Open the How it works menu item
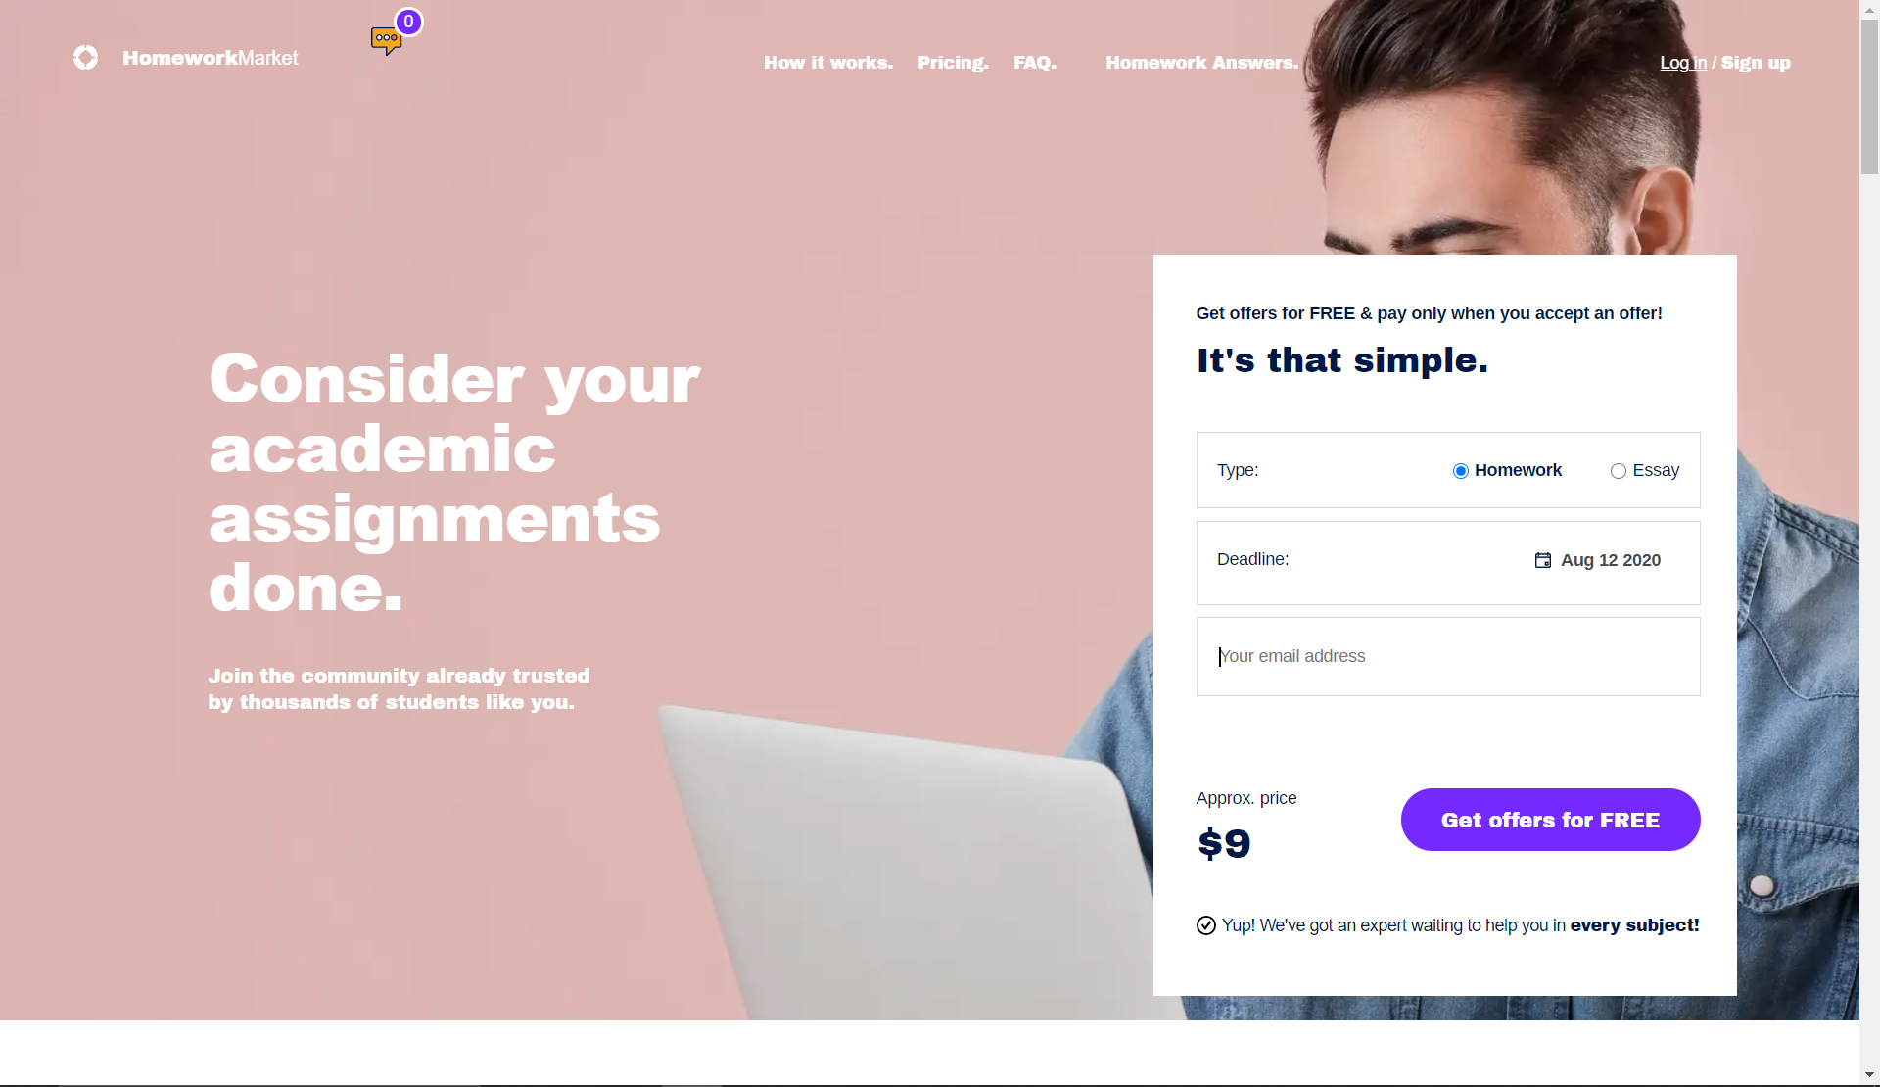The image size is (1880, 1087). pos(828,62)
